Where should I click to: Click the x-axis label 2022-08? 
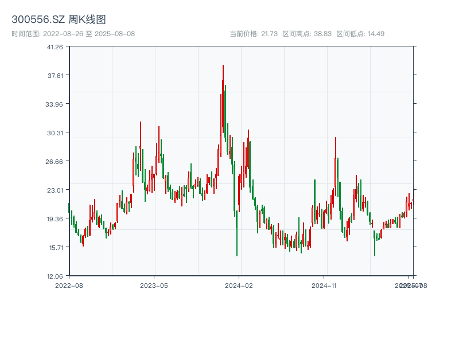coord(69,286)
